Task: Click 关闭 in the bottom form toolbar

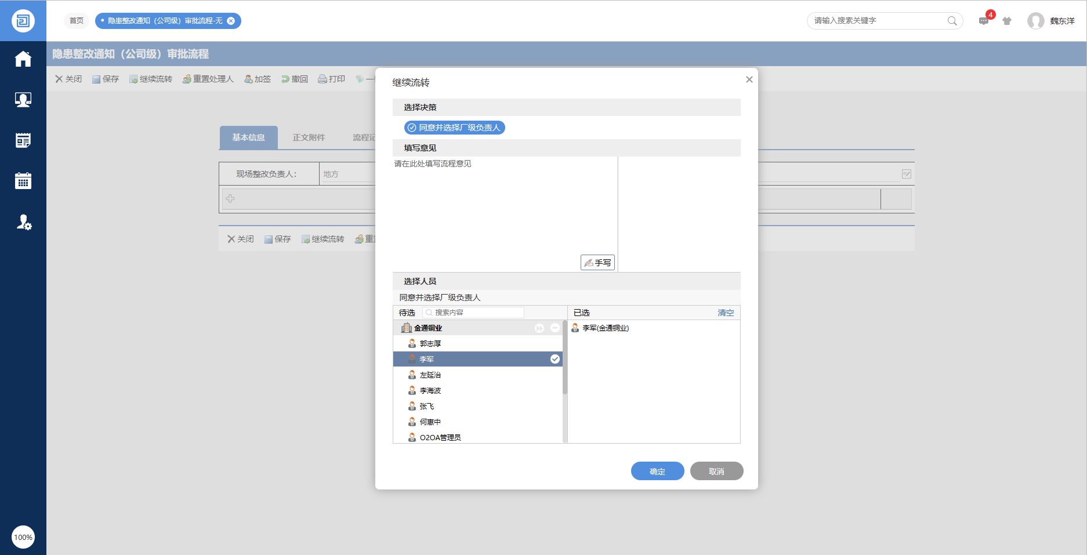Action: click(x=241, y=239)
